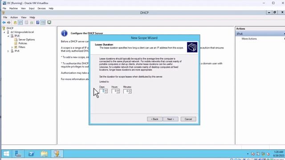
Task: Click the server icon beside dc1.kingwuslab.local
Action: click(x=8, y=32)
